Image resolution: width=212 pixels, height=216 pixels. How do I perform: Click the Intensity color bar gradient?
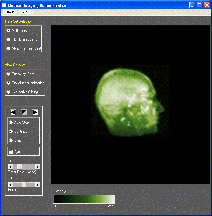[84, 199]
